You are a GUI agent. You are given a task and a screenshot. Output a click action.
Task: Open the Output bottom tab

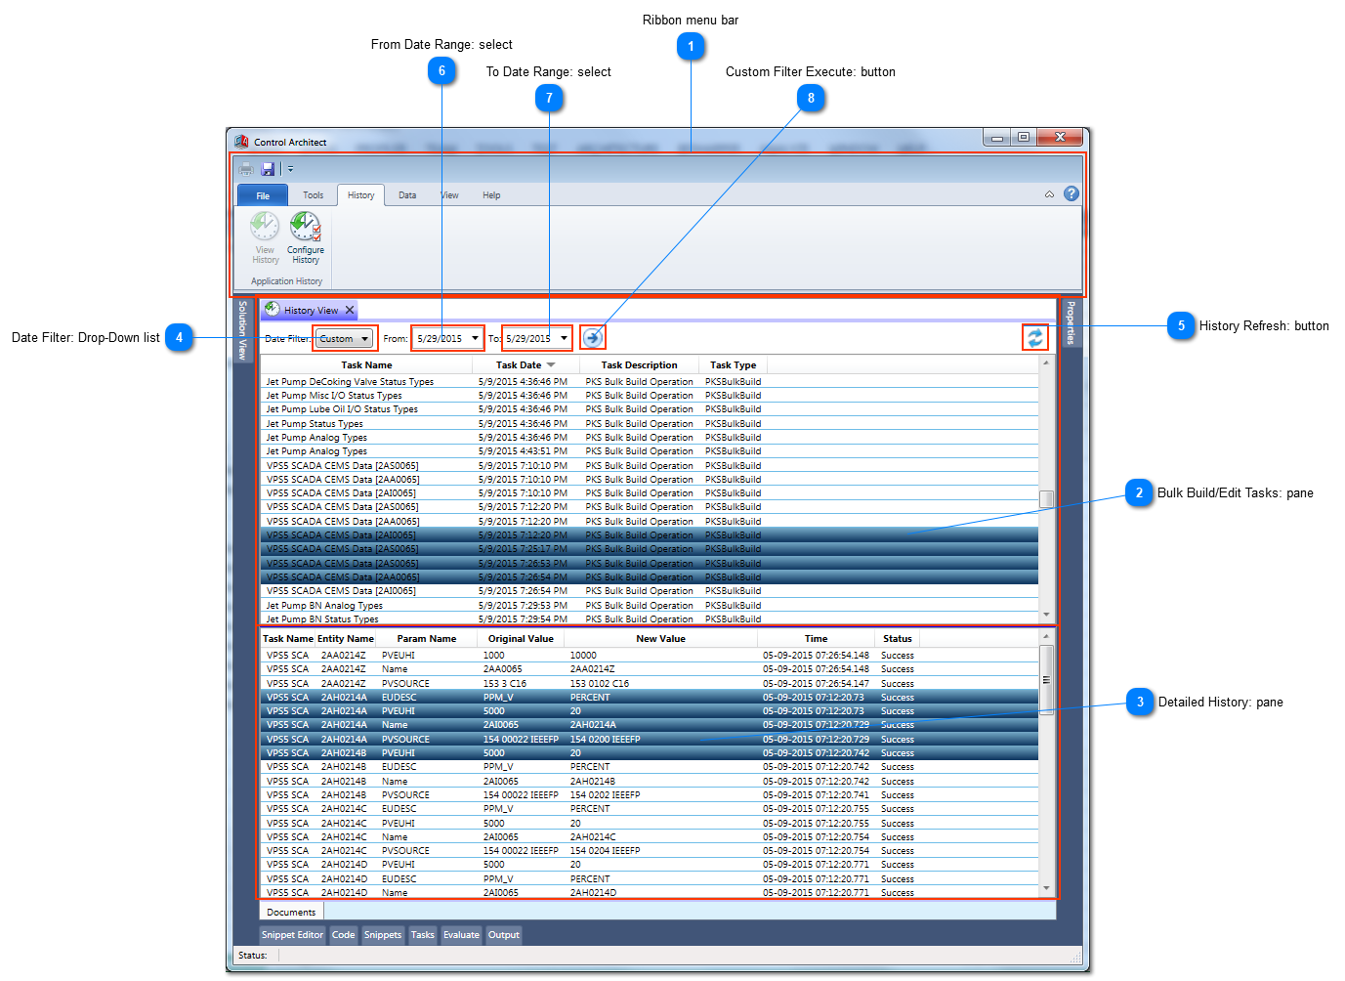click(504, 935)
